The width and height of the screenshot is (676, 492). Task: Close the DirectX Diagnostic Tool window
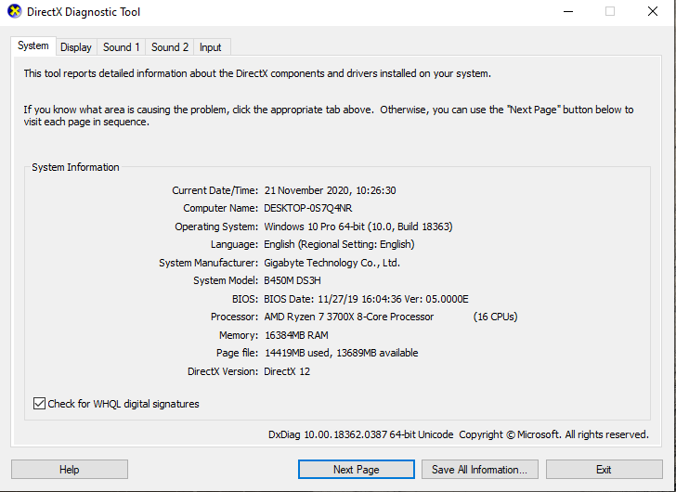[x=652, y=12]
